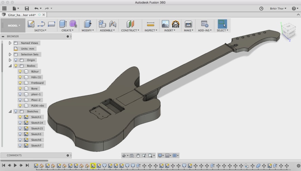Click the Create Sketch tool icon
The height and width of the screenshot is (171, 301).
pyautogui.click(x=31, y=24)
